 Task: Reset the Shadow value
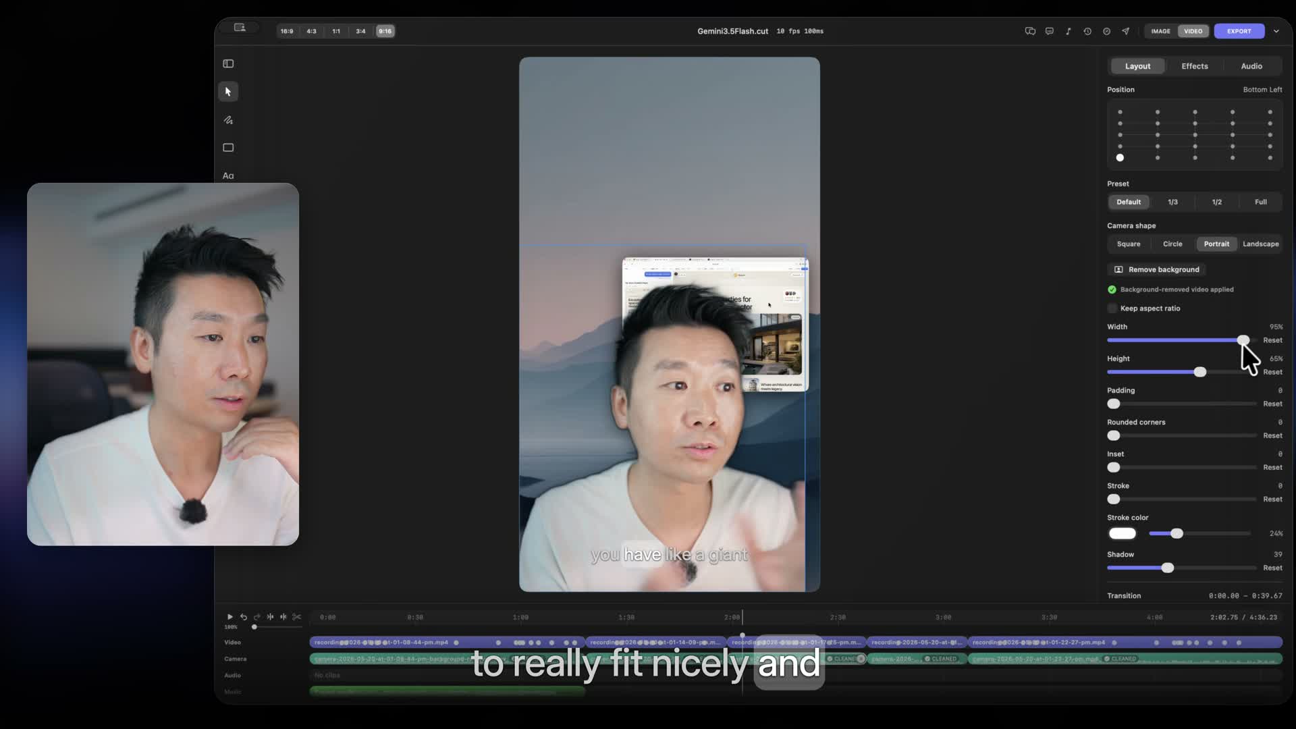[x=1272, y=568]
